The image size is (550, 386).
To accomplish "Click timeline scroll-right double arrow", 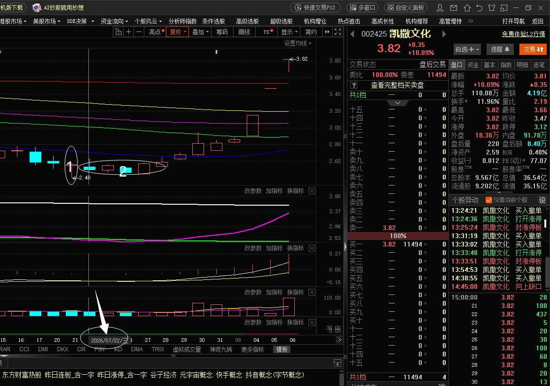I will [339, 340].
